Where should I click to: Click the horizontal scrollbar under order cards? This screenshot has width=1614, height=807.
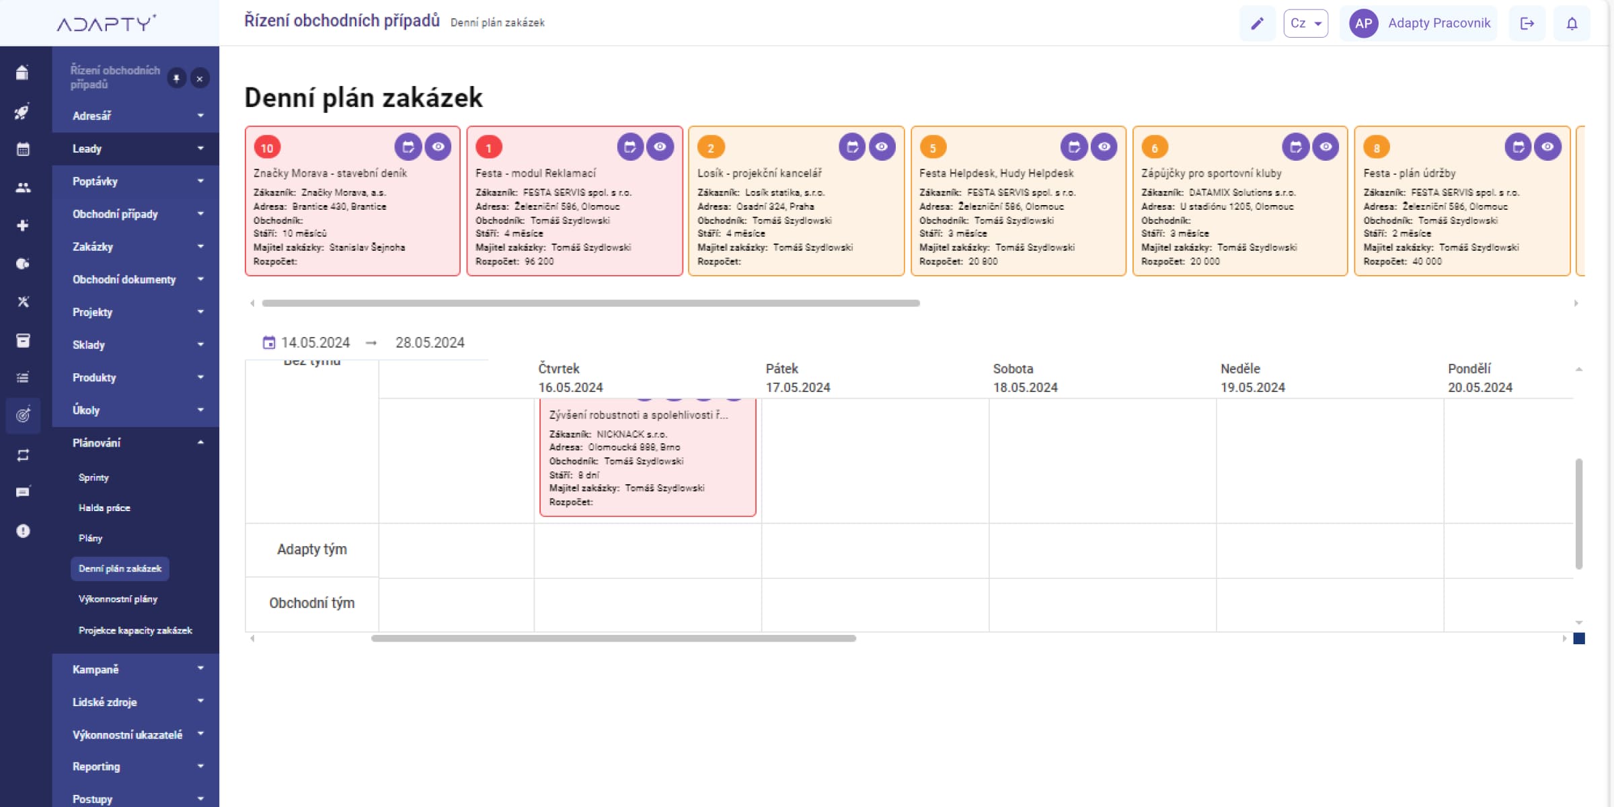(x=590, y=303)
